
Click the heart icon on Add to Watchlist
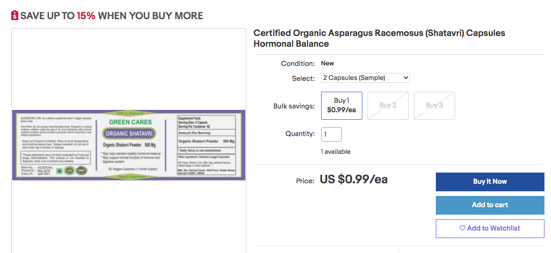tap(463, 228)
